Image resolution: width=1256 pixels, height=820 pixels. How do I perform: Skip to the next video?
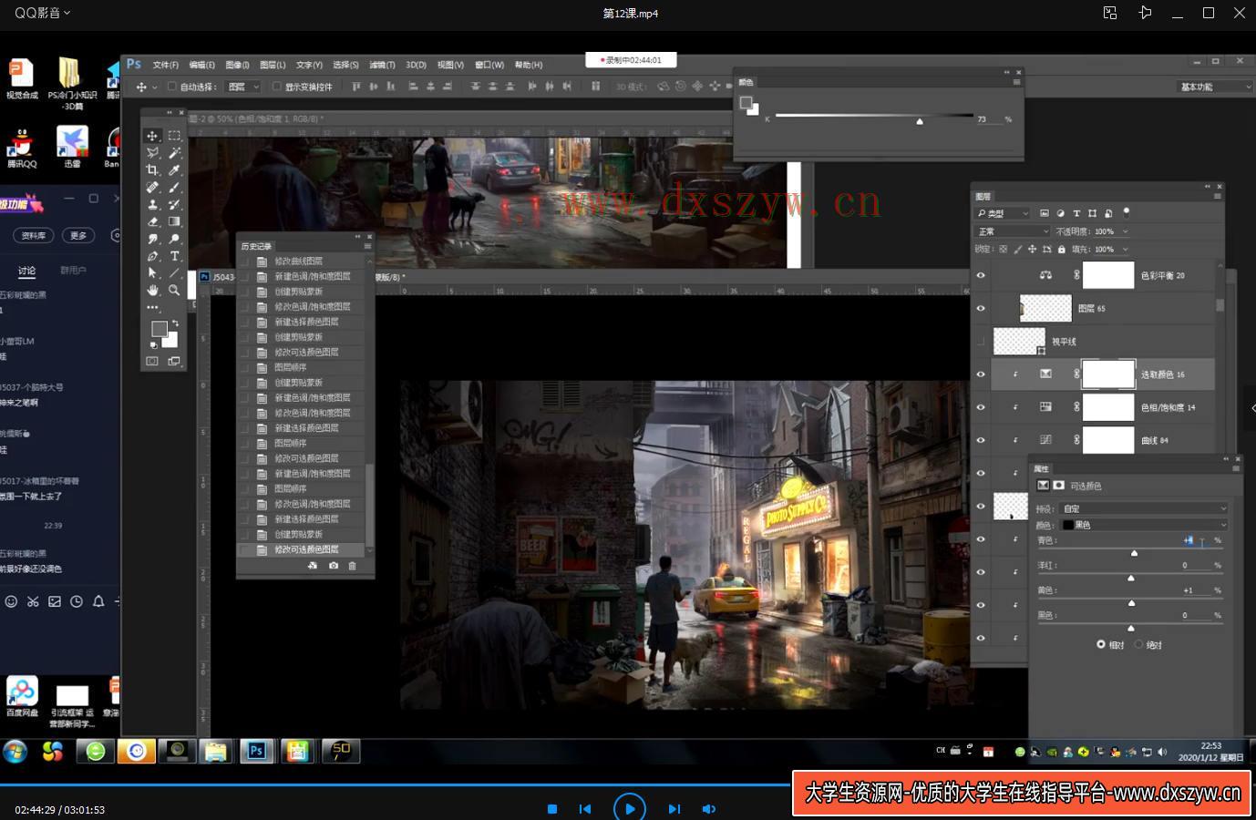[x=674, y=809]
